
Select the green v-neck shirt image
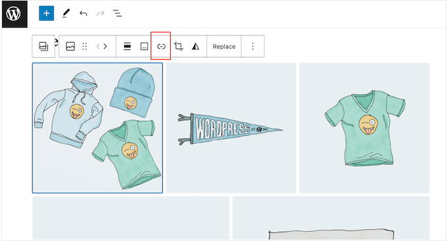(x=364, y=128)
